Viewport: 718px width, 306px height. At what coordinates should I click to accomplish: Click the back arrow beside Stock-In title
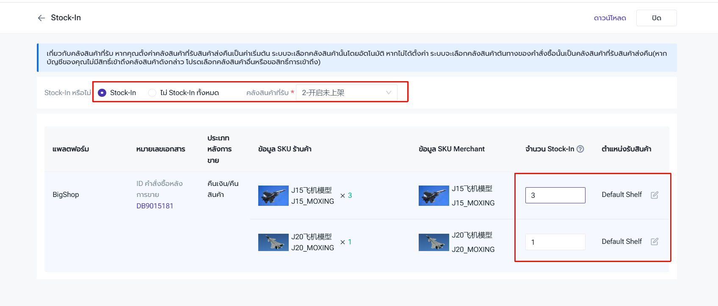(x=41, y=18)
